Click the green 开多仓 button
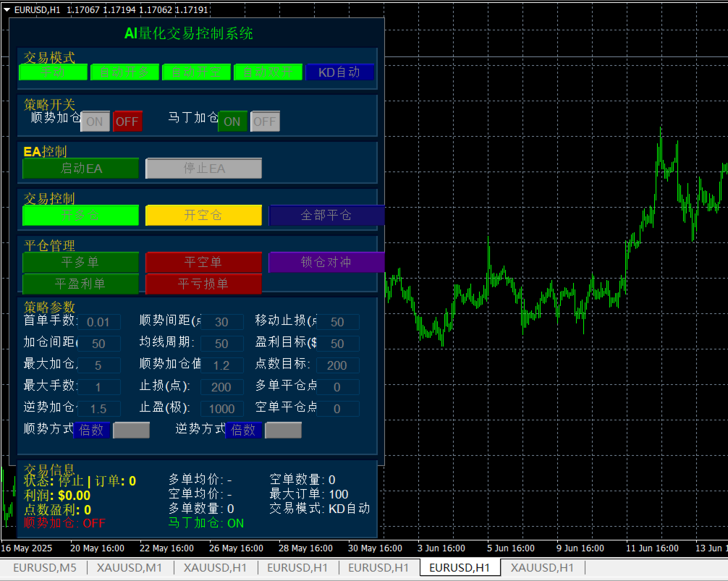Image resolution: width=728 pixels, height=581 pixels. 81,216
